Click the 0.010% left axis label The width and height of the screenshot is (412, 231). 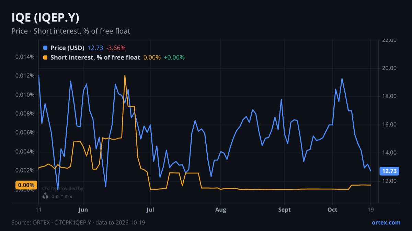tap(25, 95)
